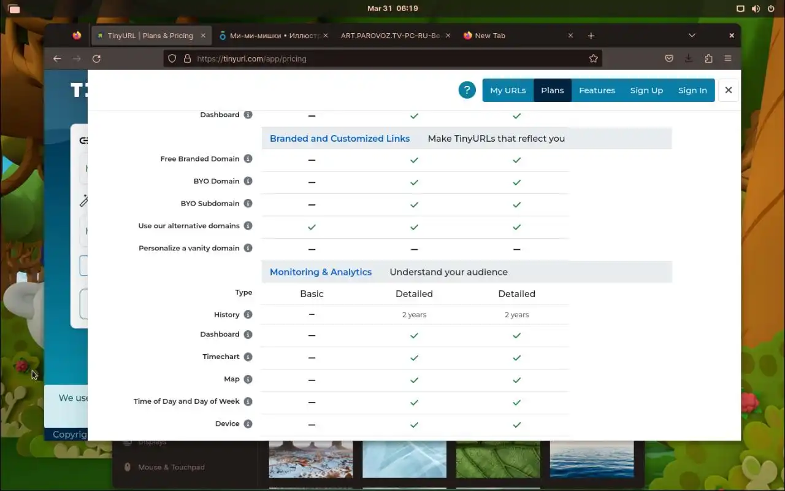The image size is (785, 491).
Task: Switch to the Ми-ми-мишки browser tab
Action: [274, 36]
